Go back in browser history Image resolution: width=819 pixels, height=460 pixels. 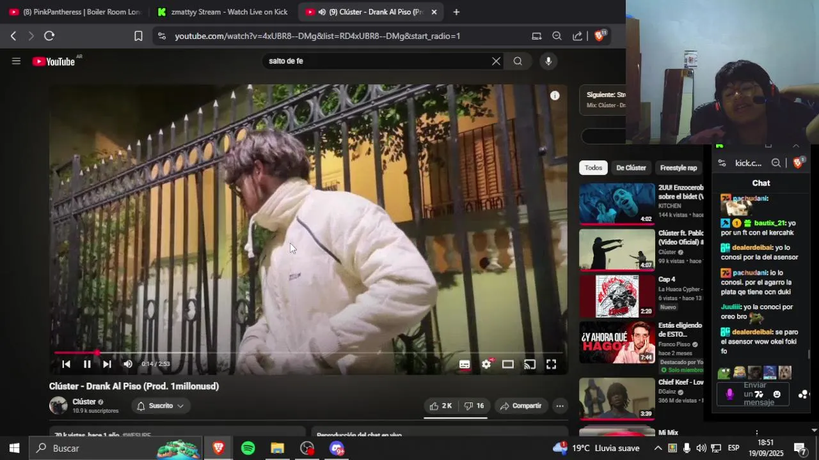(13, 36)
